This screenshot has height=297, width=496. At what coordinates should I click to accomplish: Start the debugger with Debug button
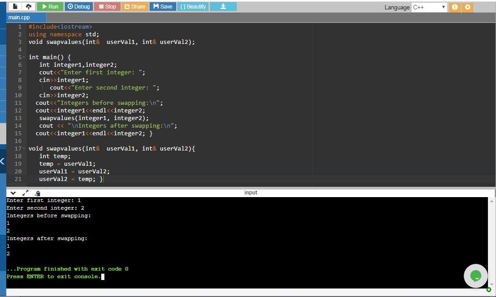click(x=79, y=6)
